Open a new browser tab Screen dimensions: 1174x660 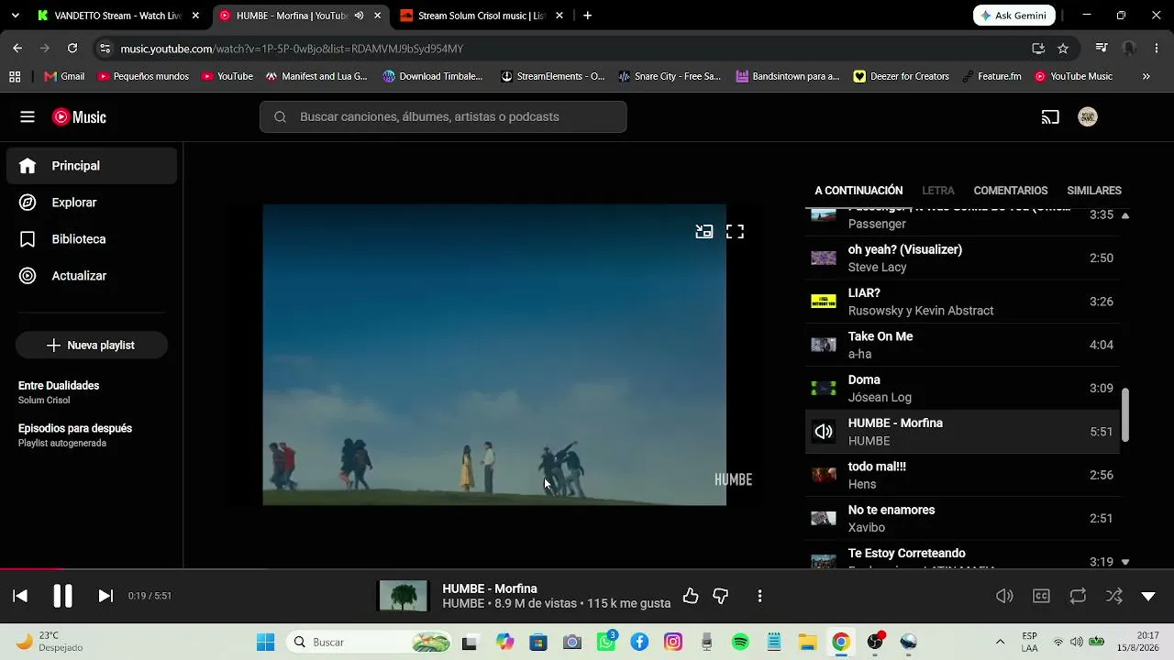[x=587, y=16]
